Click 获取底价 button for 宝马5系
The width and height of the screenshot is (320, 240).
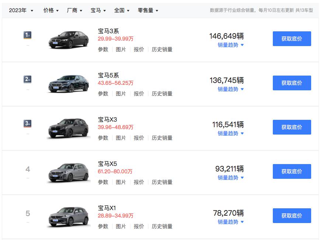pos(292,83)
